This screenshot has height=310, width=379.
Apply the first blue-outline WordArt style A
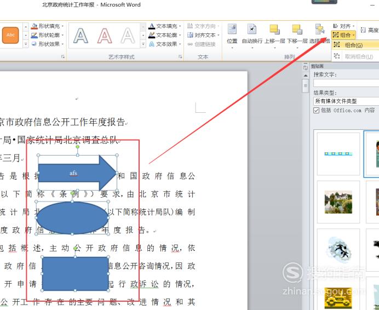tap(81, 36)
